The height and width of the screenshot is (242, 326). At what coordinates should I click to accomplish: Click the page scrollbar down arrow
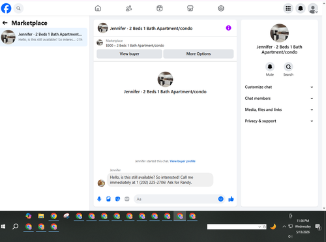[x=324, y=208]
